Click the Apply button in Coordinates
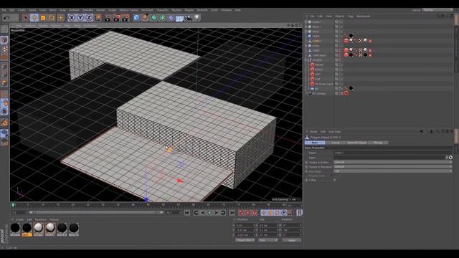The image size is (459, 258). click(292, 240)
